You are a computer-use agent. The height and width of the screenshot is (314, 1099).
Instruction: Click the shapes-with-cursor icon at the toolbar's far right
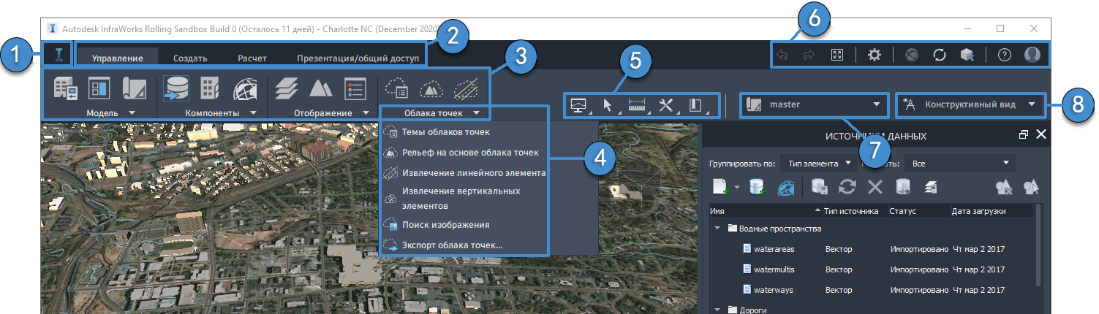click(1031, 187)
